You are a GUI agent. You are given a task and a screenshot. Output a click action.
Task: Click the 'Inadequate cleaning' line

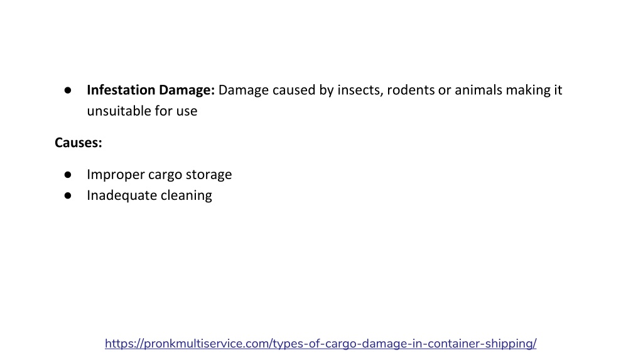coord(149,195)
